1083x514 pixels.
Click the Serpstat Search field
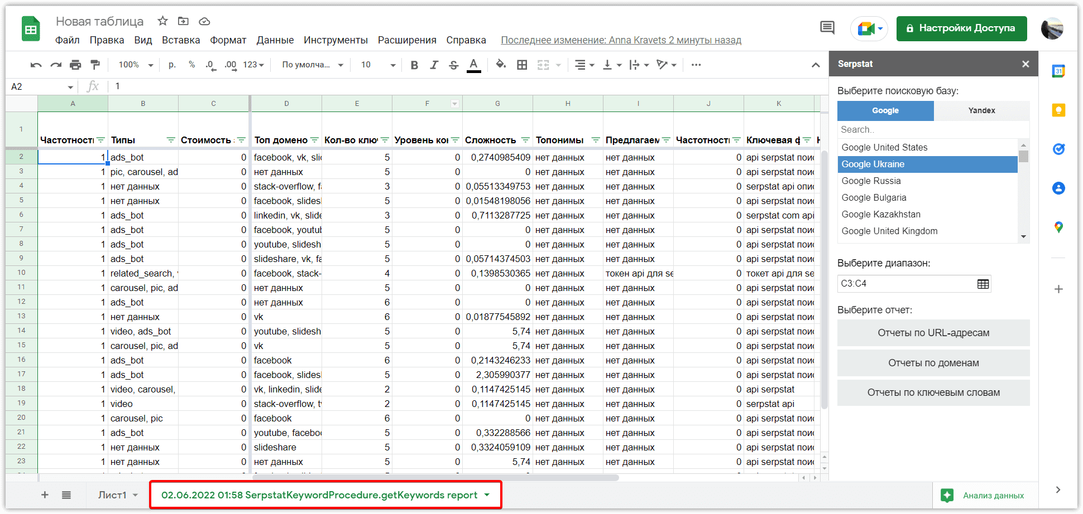click(x=933, y=129)
